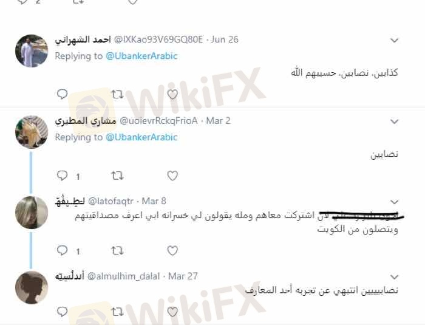Screen dimensions: 425x325
Task: Open the @almulhim_dalal username handle
Action: pos(124,276)
